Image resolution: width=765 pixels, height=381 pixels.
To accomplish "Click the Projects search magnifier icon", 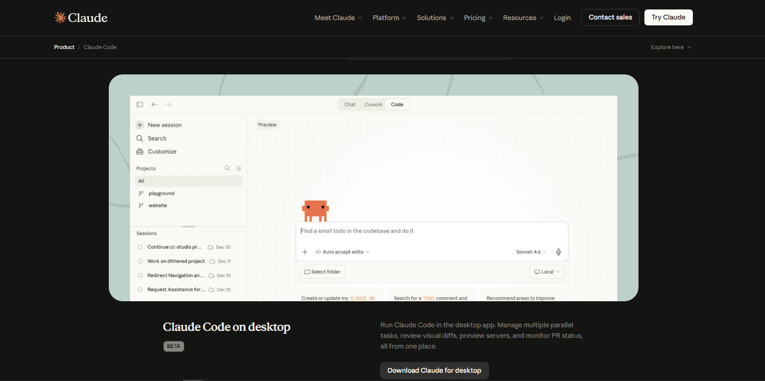I will (227, 168).
